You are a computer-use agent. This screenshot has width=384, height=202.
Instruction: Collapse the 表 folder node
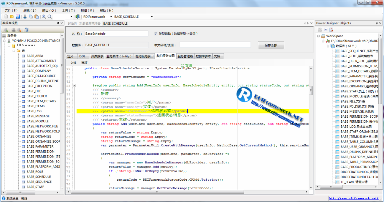[14, 51]
